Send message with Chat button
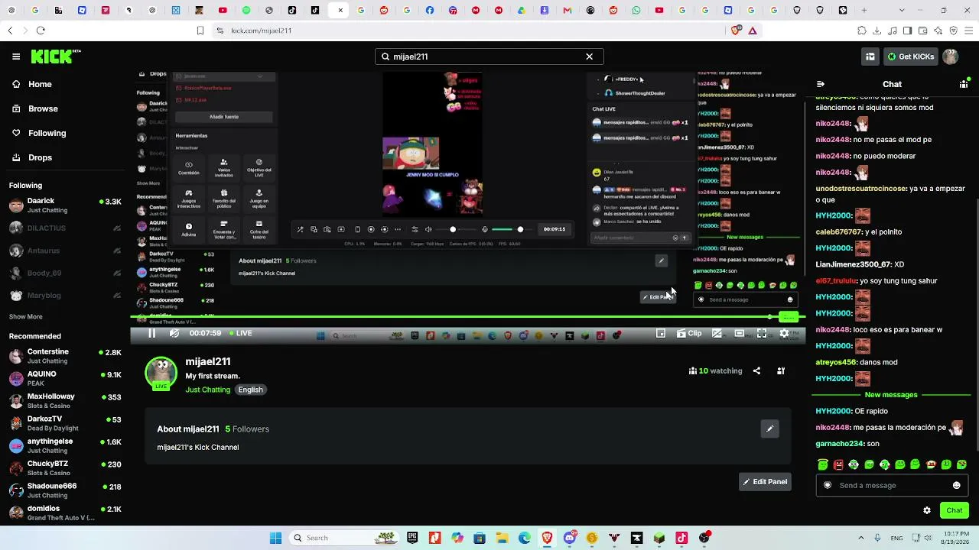Screen dimensions: 979x550 tap(955, 510)
